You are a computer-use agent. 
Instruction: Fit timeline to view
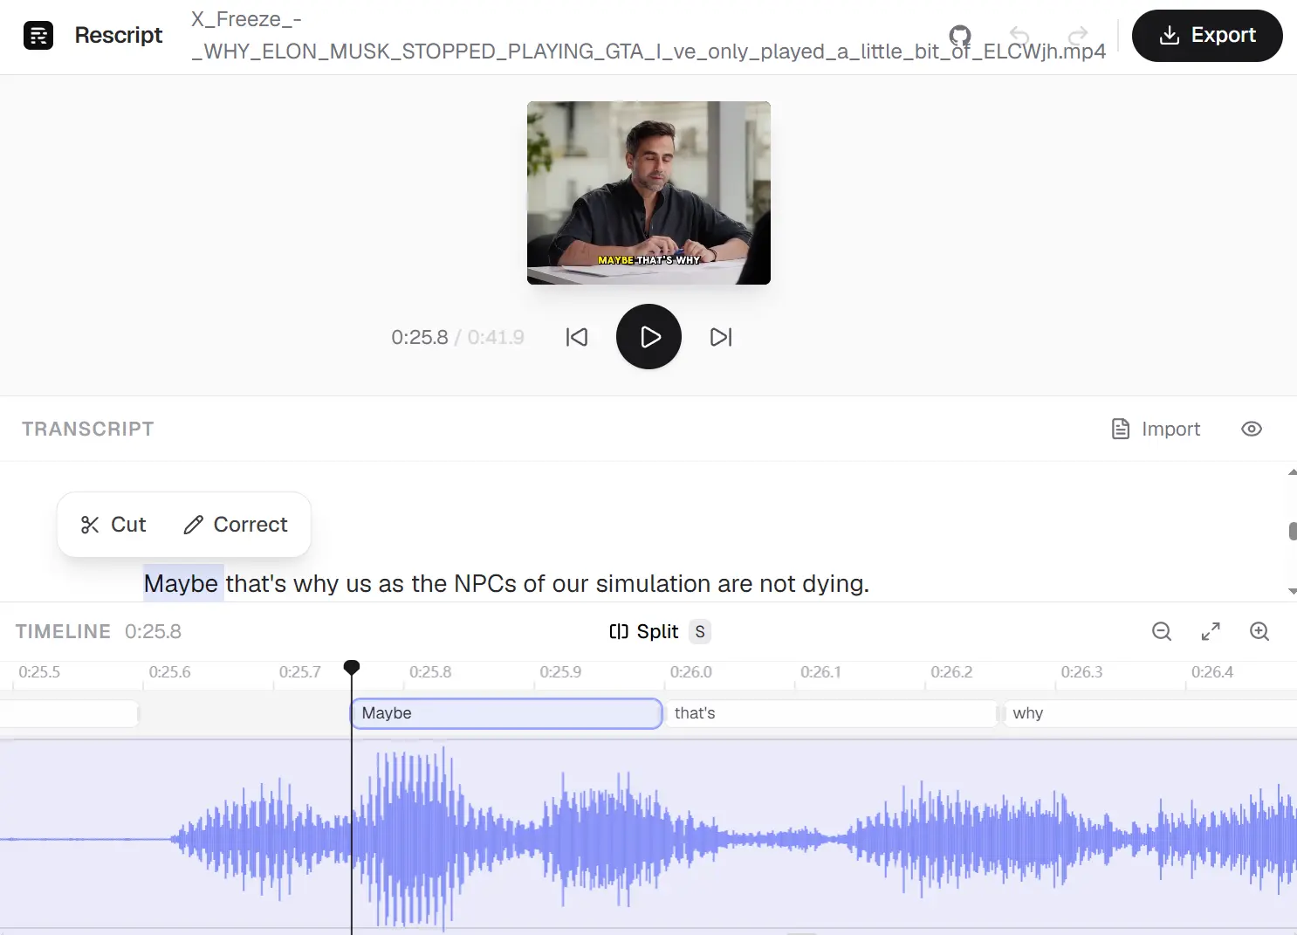point(1211,631)
